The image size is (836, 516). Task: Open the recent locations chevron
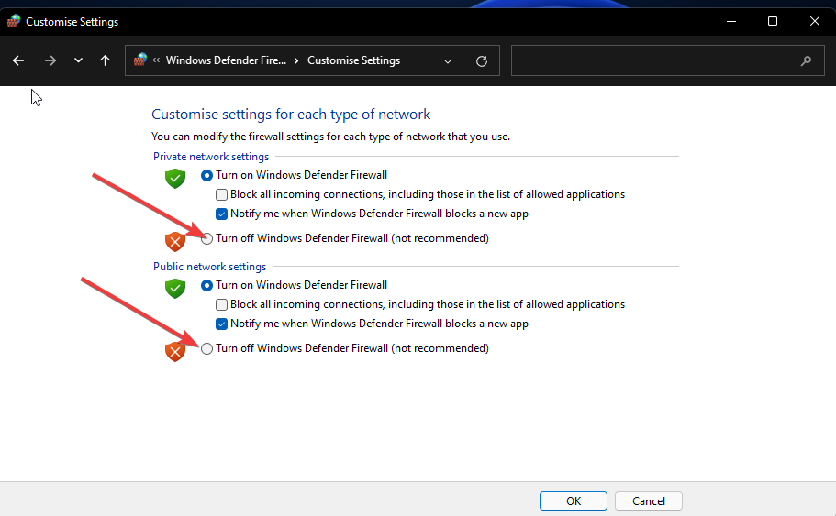tap(78, 60)
